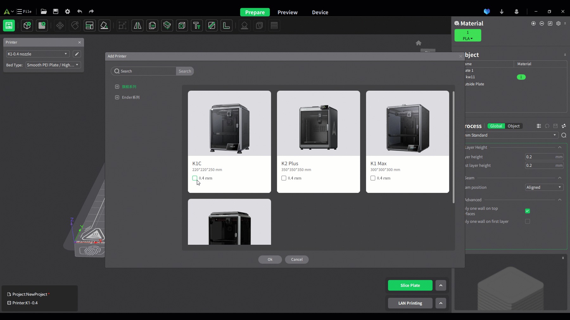Check the K1C 0.4 mm nozzle box
This screenshot has width=570, height=320.
pyautogui.click(x=195, y=178)
